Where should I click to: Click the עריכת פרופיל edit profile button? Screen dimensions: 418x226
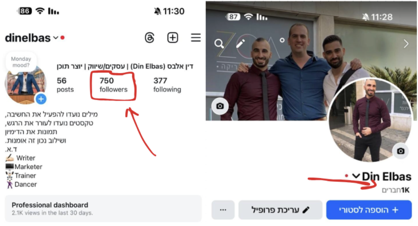point(280,210)
